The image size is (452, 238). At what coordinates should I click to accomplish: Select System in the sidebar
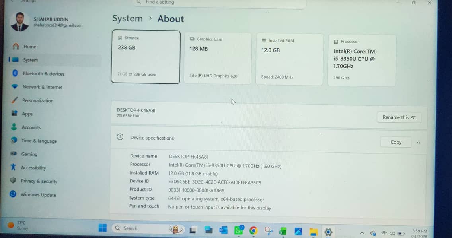pyautogui.click(x=55, y=60)
